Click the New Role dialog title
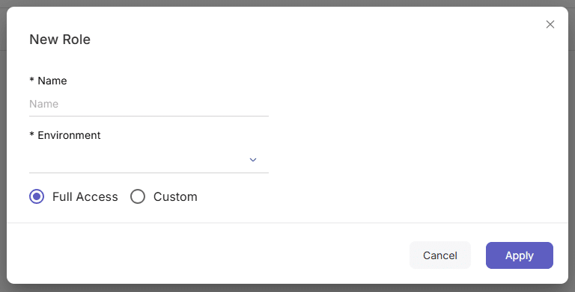Viewport: 575px width, 292px height. click(x=60, y=40)
